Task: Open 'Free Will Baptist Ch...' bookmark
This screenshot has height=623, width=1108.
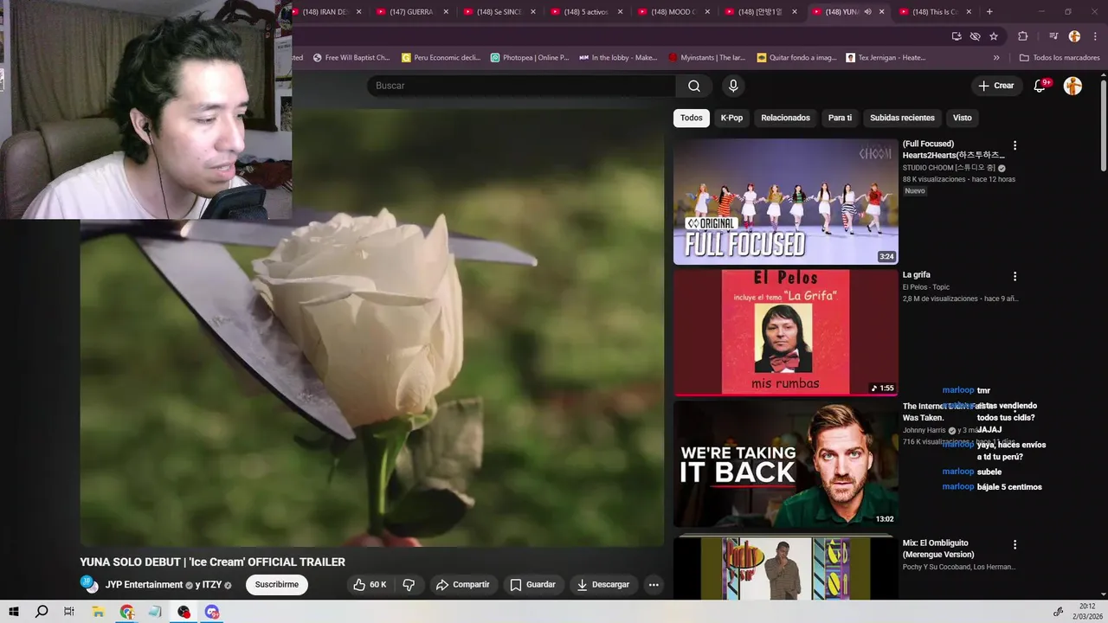Action: (x=351, y=58)
